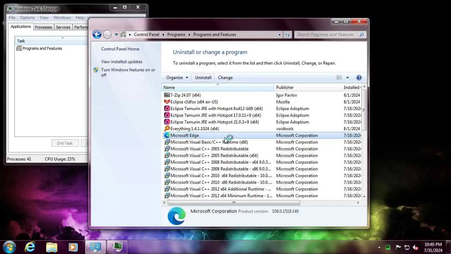Screen dimensions: 451x254
Task: Open the Organize dropdown menu
Action: 177,78
